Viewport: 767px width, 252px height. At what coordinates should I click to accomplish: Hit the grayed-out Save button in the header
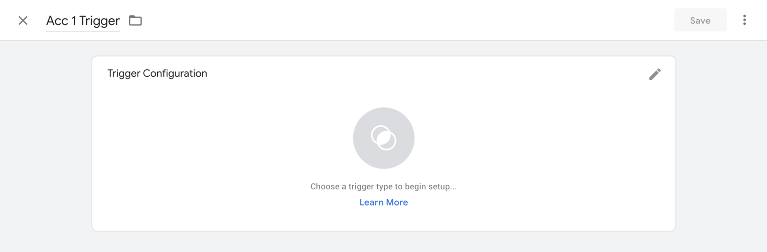click(x=700, y=20)
